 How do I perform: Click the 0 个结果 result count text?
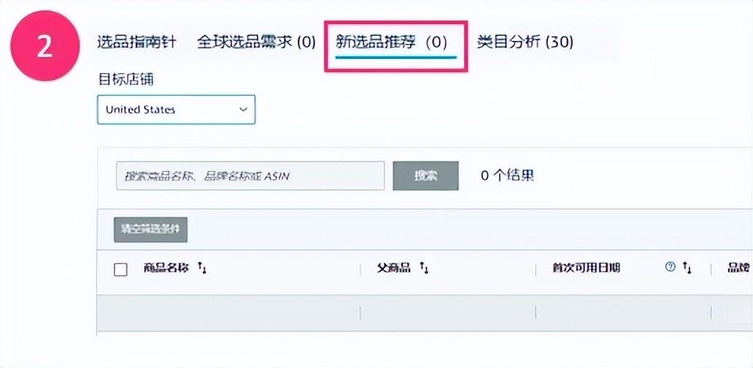507,175
